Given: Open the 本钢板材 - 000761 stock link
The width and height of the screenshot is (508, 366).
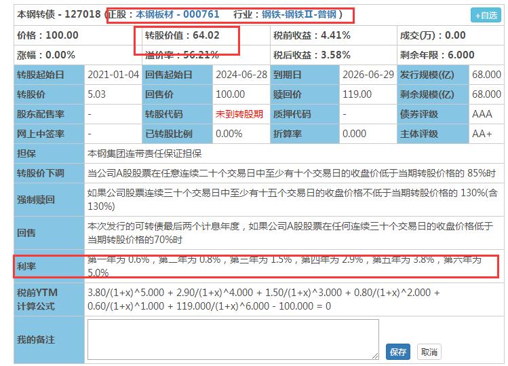Looking at the screenshot, I should 177,14.
